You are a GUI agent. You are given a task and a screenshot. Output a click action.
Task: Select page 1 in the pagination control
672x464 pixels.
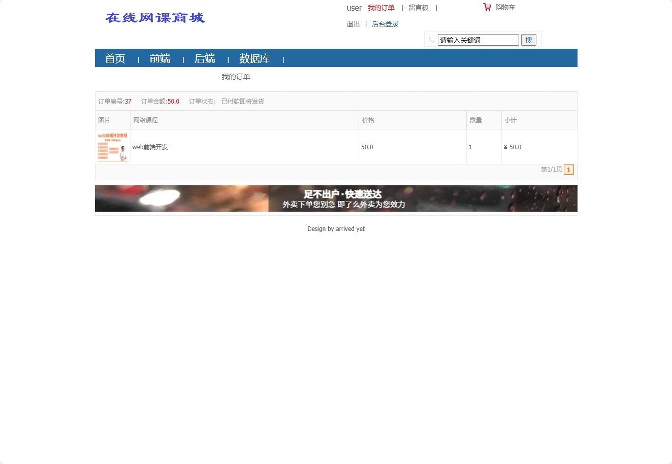point(568,170)
